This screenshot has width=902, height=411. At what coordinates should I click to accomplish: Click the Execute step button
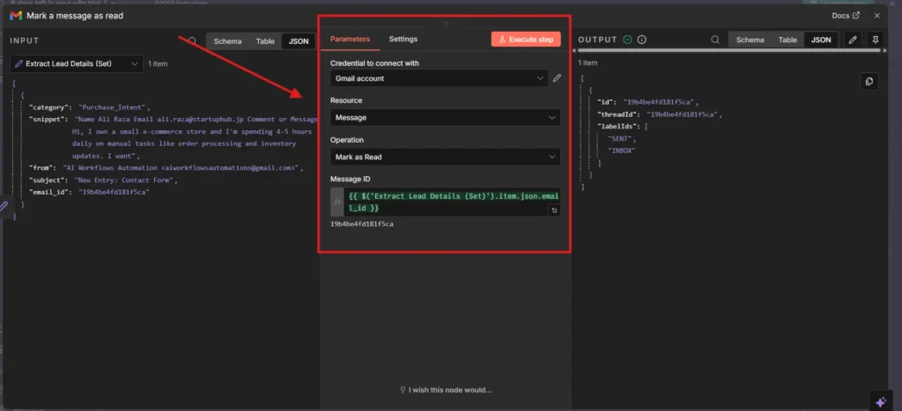coord(526,39)
